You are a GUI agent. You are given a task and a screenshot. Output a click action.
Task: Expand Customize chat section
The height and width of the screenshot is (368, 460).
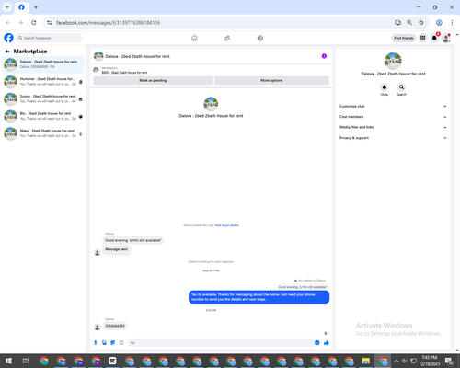[393, 107]
